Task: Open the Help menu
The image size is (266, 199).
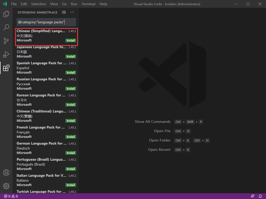Action: [103, 4]
